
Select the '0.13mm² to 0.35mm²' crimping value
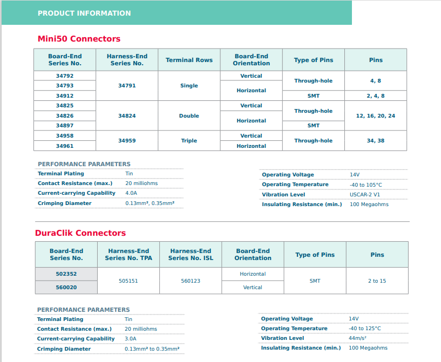pyautogui.click(x=152, y=349)
